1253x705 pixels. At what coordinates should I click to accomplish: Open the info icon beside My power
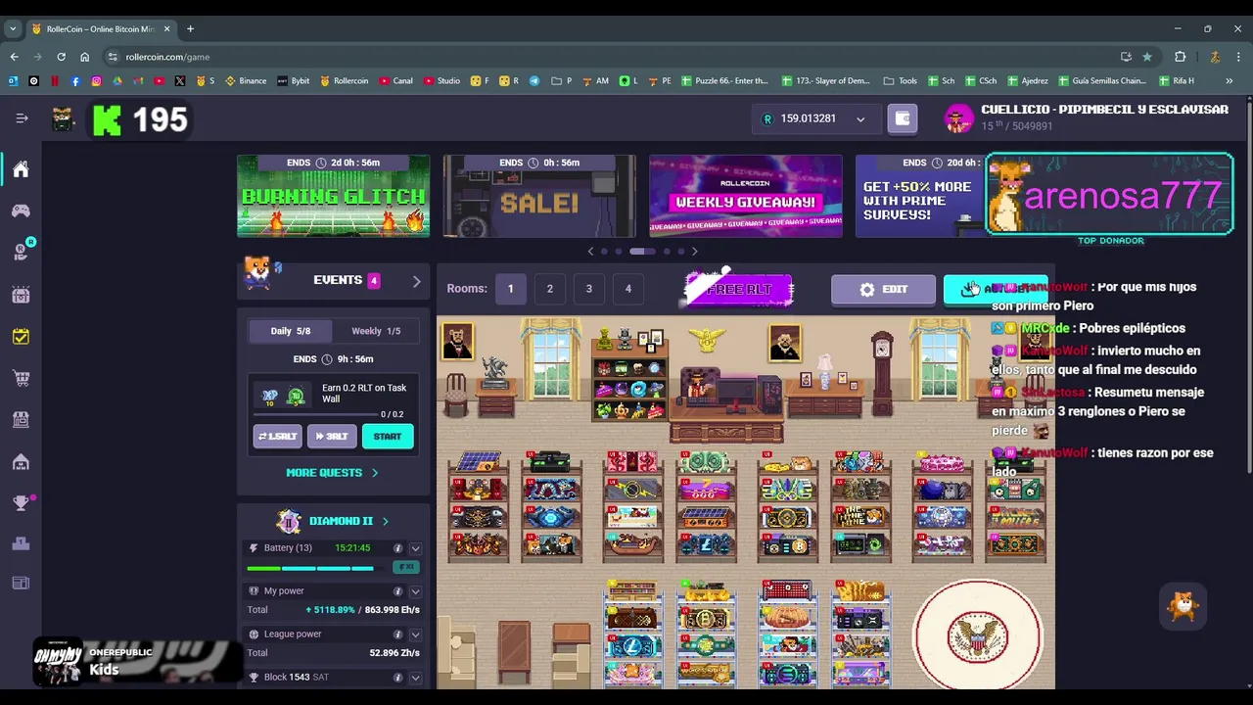click(397, 591)
